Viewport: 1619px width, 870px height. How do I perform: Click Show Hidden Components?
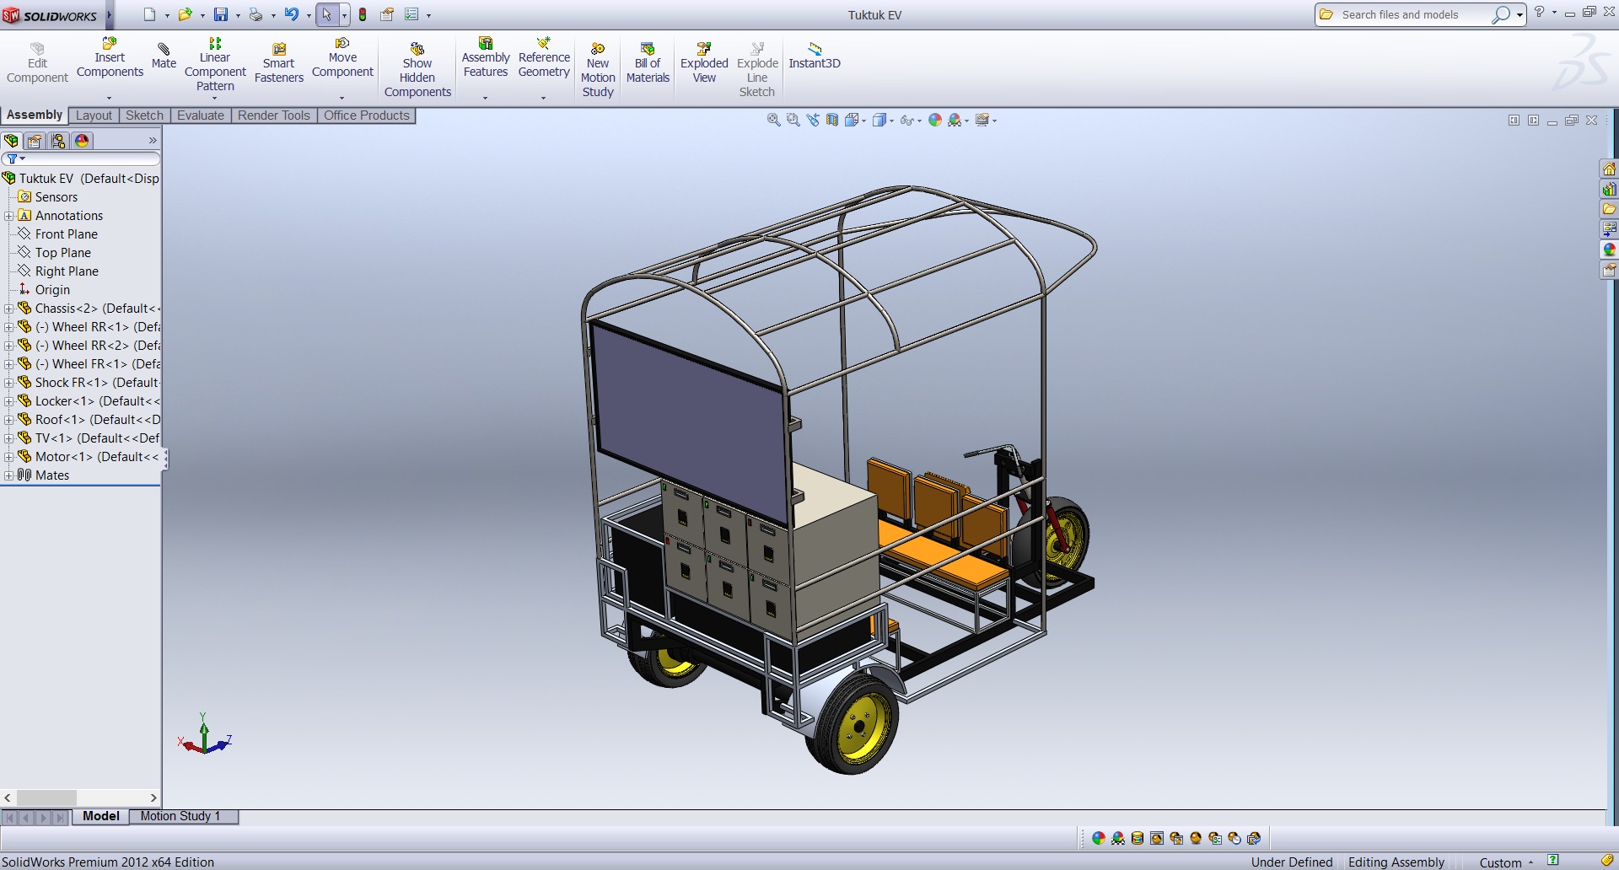click(417, 70)
